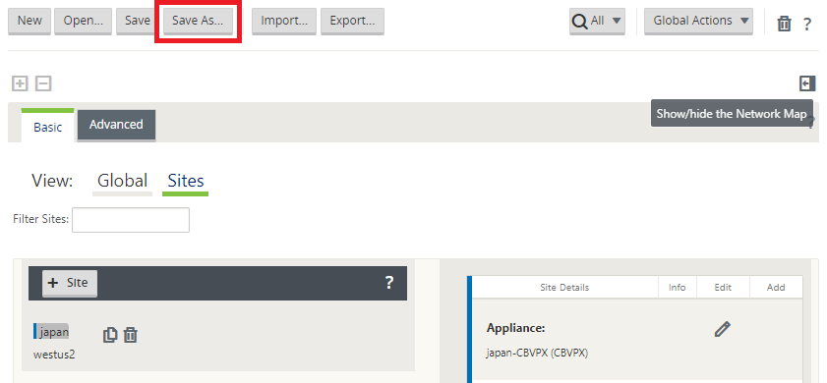Click the japan-CBVPX (CBVPX) appliance text

(537, 353)
